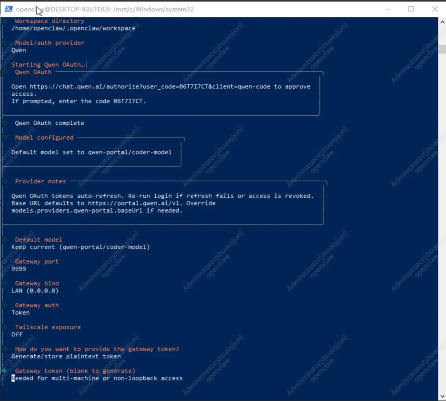446x401 pixels.
Task: Click the PowerShell icon in title bar
Action: pyautogui.click(x=9, y=9)
